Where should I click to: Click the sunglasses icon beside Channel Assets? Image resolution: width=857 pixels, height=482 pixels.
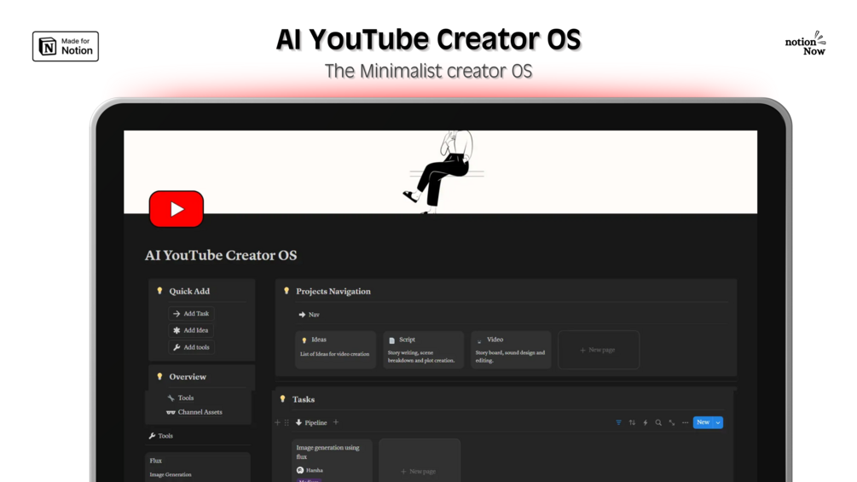pyautogui.click(x=171, y=412)
